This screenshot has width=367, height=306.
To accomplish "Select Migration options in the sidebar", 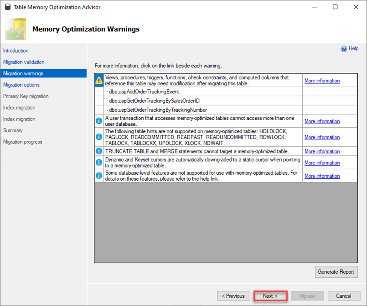I will tap(21, 85).
